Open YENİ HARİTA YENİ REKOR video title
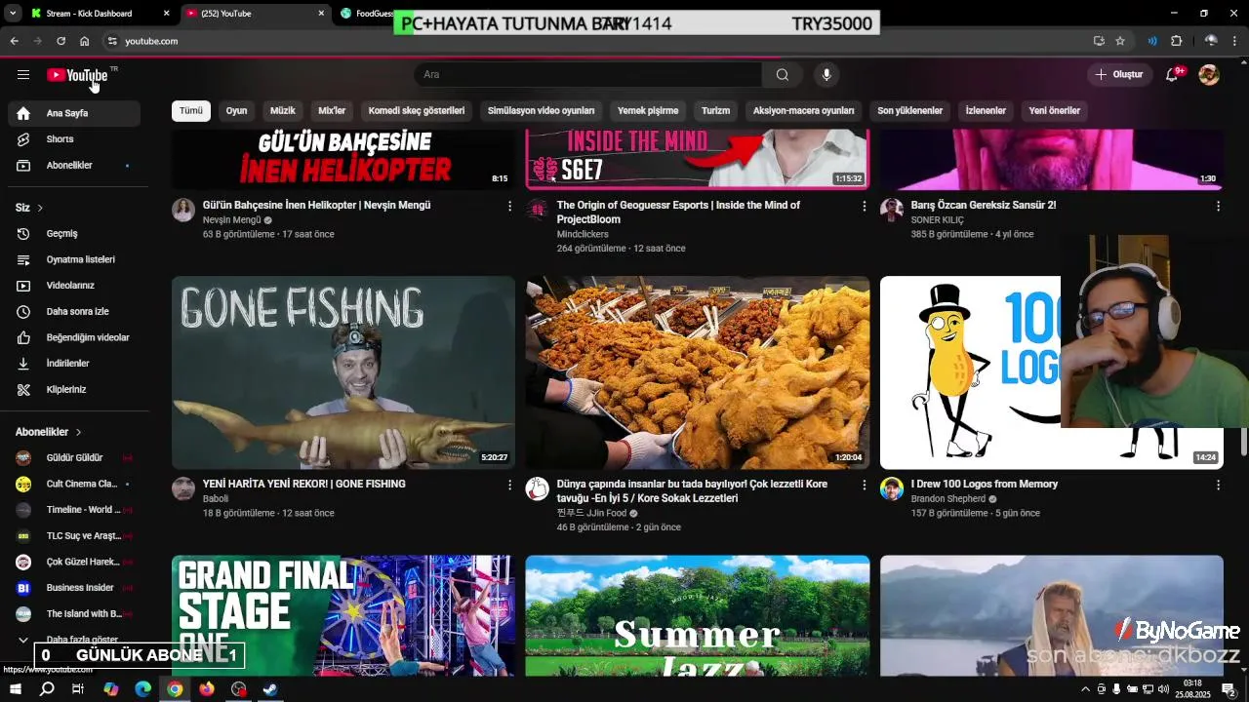 (x=304, y=484)
